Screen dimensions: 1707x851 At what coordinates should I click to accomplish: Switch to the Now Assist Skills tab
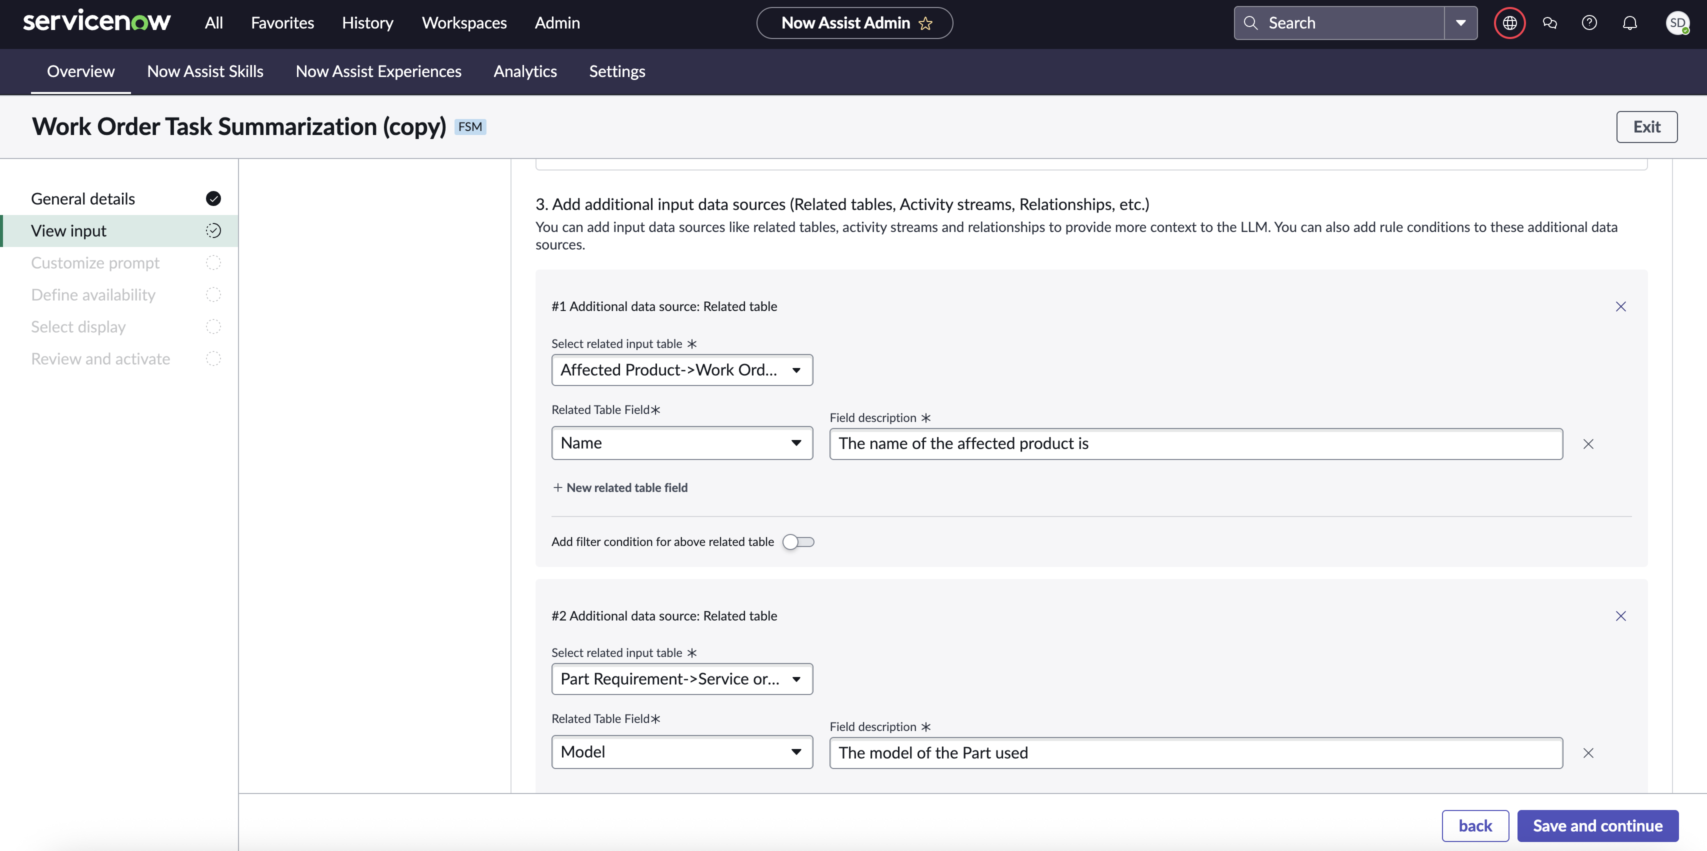point(205,71)
